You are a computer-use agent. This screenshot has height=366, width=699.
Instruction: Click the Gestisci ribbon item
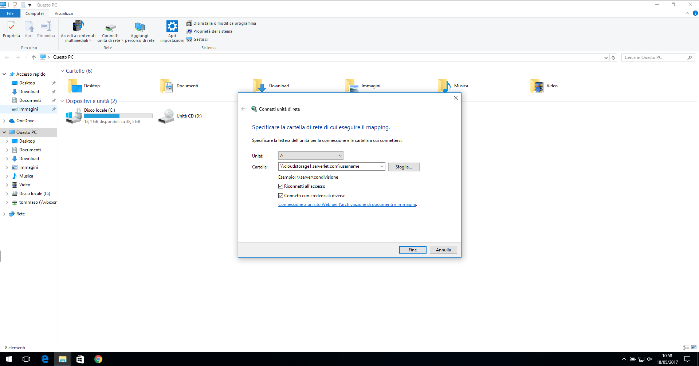click(x=197, y=39)
